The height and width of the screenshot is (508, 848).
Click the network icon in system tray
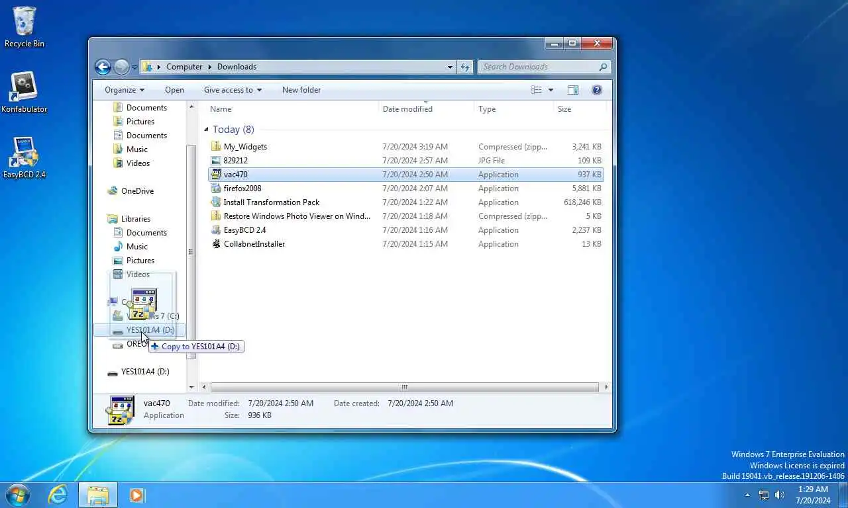pyautogui.click(x=764, y=495)
